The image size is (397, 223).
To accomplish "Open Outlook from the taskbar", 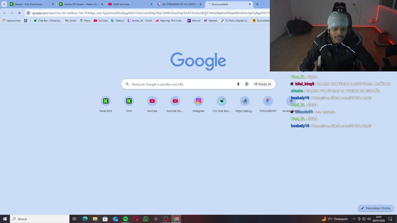I will coord(115,219).
